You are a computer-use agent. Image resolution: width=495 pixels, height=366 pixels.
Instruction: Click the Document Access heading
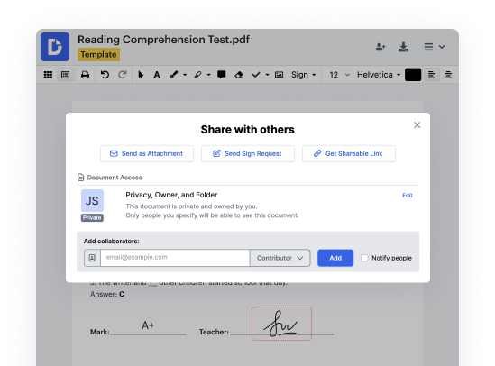[x=115, y=178]
